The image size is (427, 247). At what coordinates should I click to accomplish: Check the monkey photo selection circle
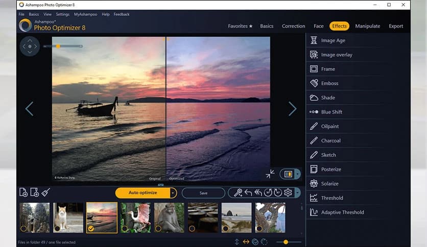click(x=158, y=229)
